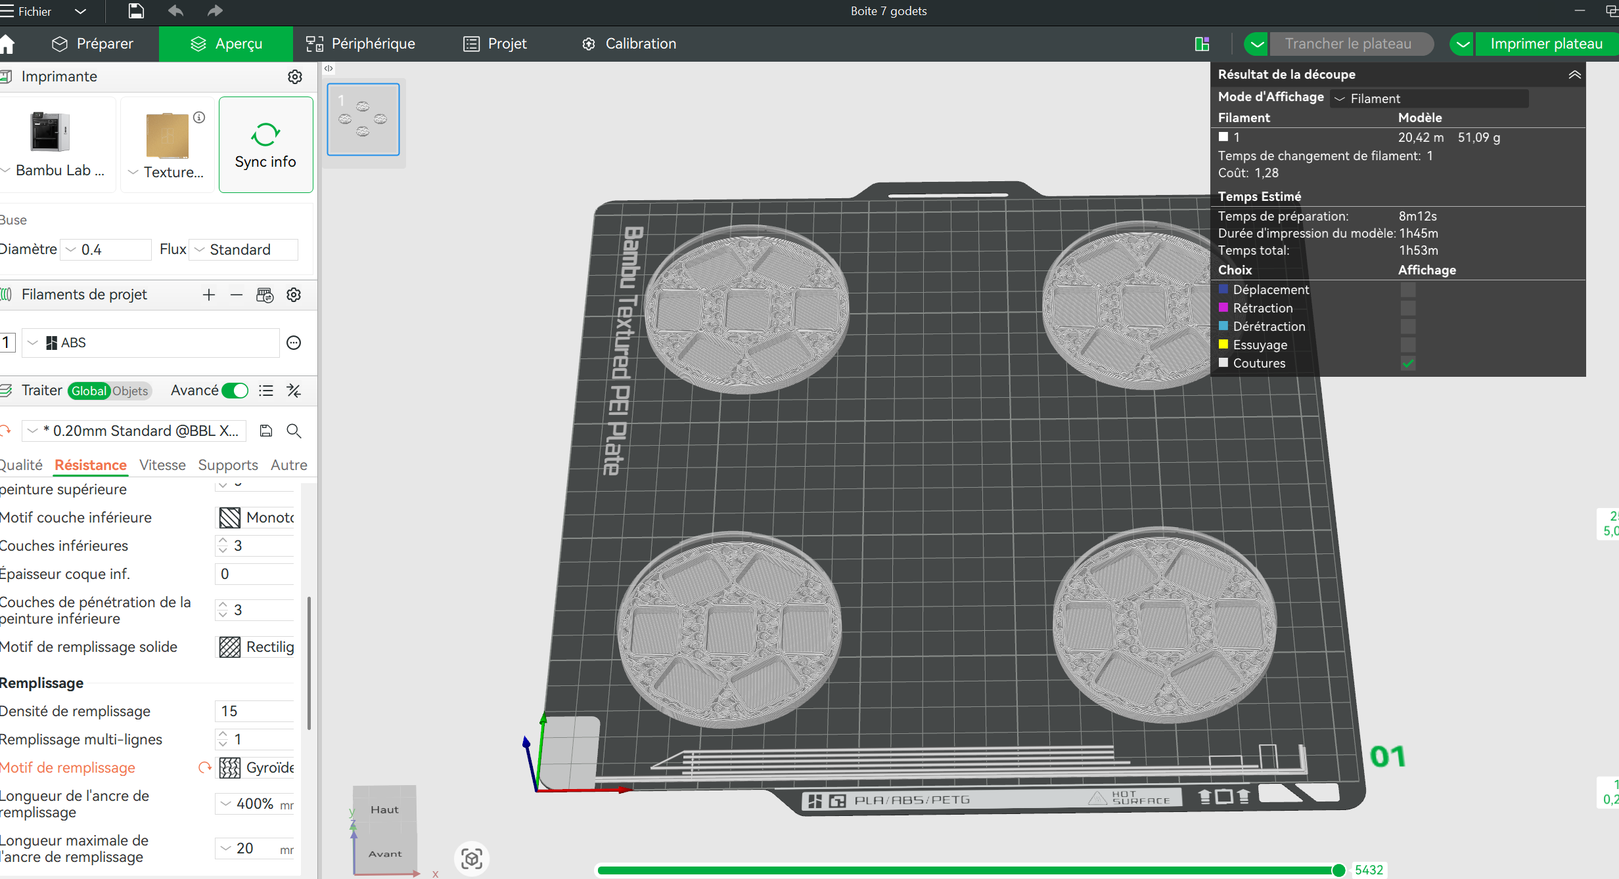Search within process parameters
This screenshot has width=1619, height=879.
coord(294,431)
